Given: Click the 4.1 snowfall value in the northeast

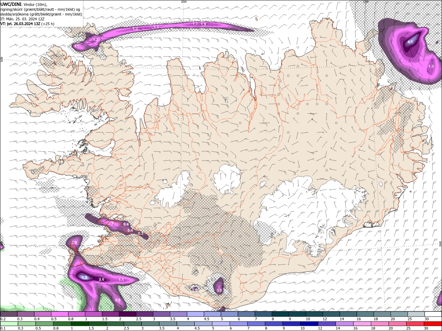Looking at the screenshot, I should 410,42.
